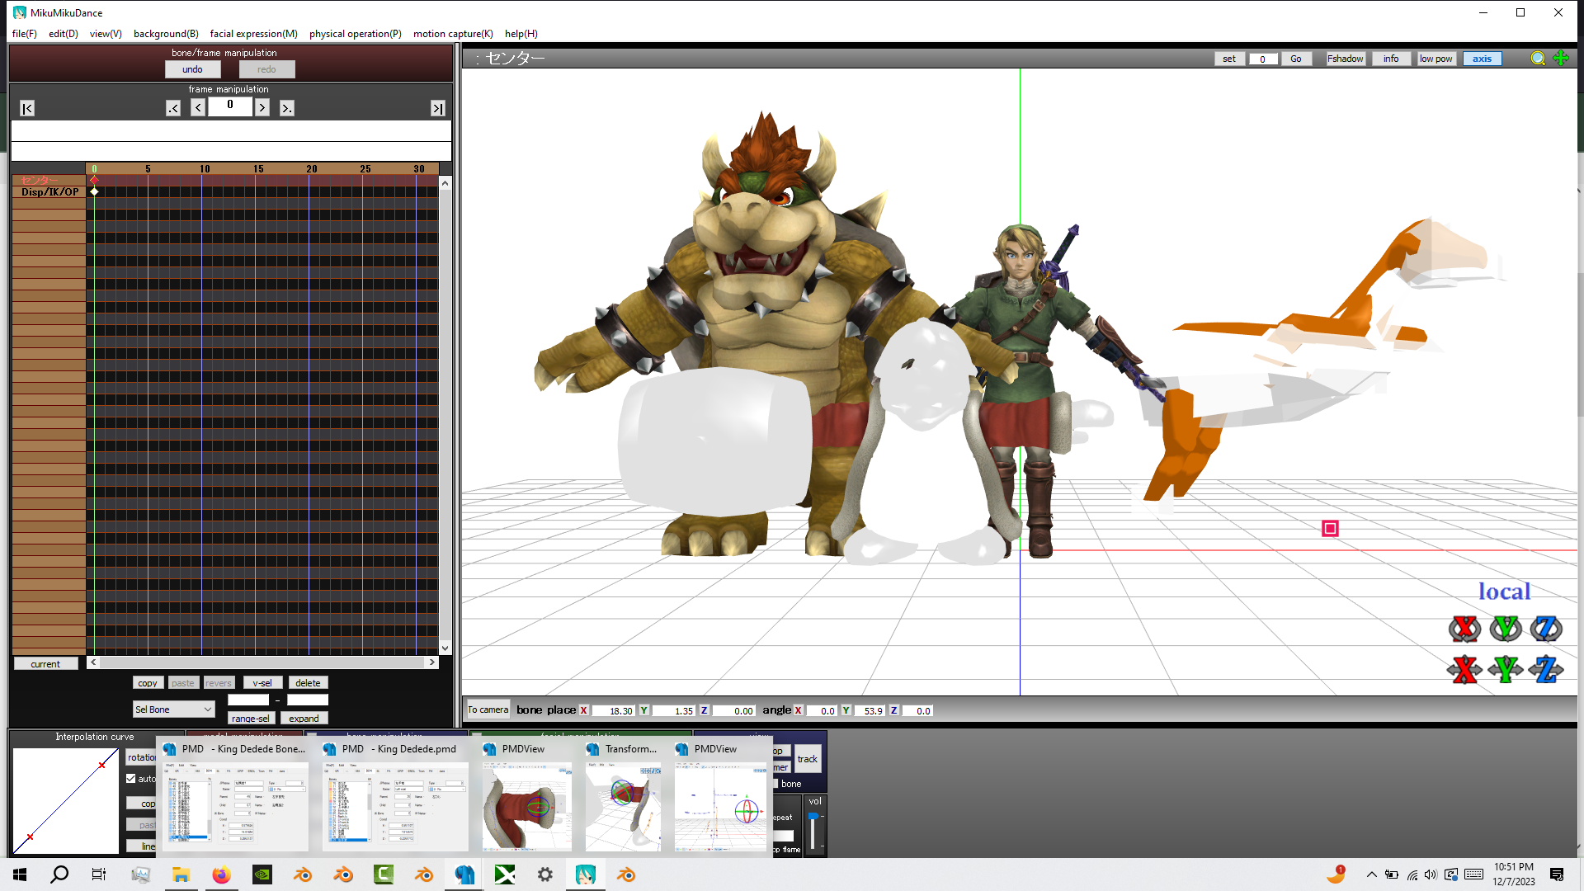Open the motion capture(K) menu
Viewport: 1584px width, 891px height.
[453, 34]
